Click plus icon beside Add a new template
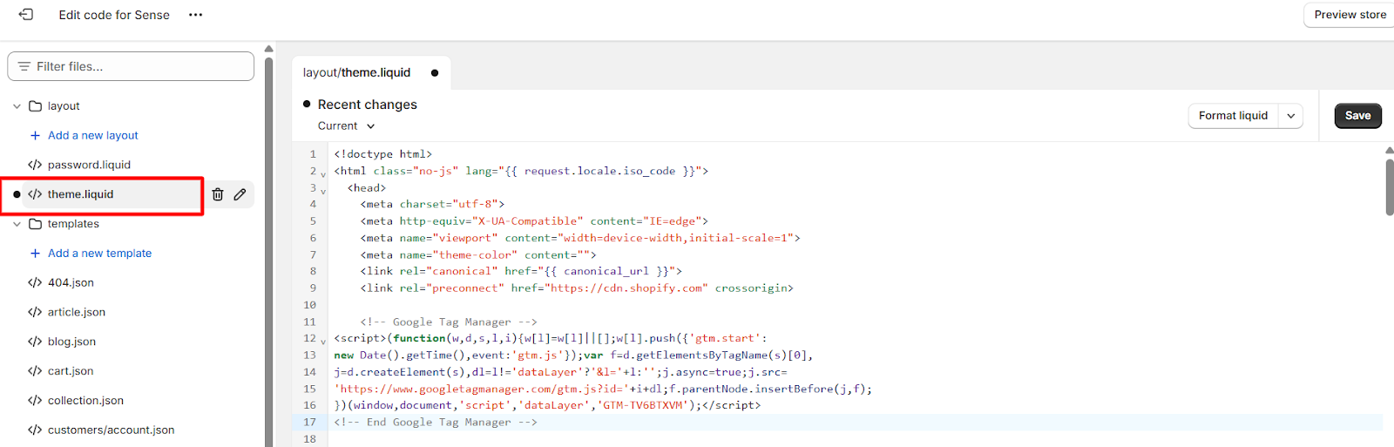The image size is (1394, 447). coord(35,253)
